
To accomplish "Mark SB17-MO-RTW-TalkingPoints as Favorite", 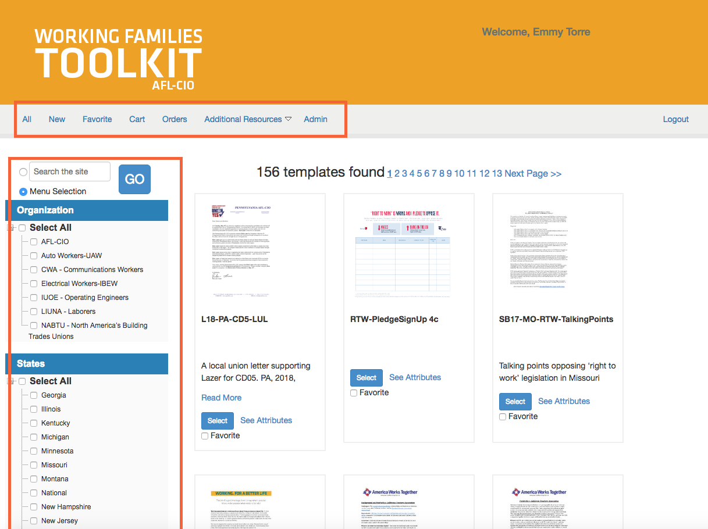I will tap(503, 417).
